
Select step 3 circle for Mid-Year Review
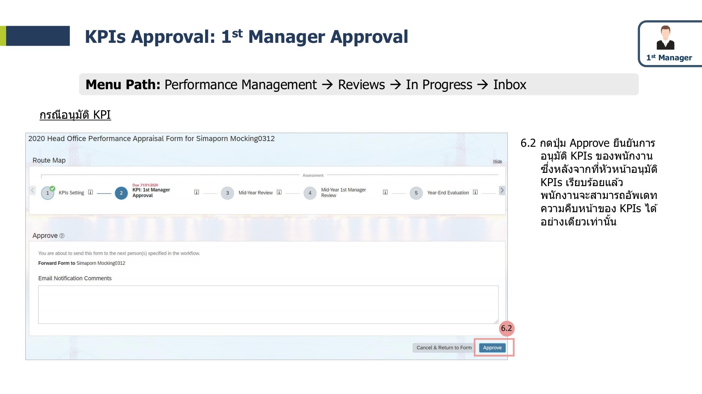(227, 193)
